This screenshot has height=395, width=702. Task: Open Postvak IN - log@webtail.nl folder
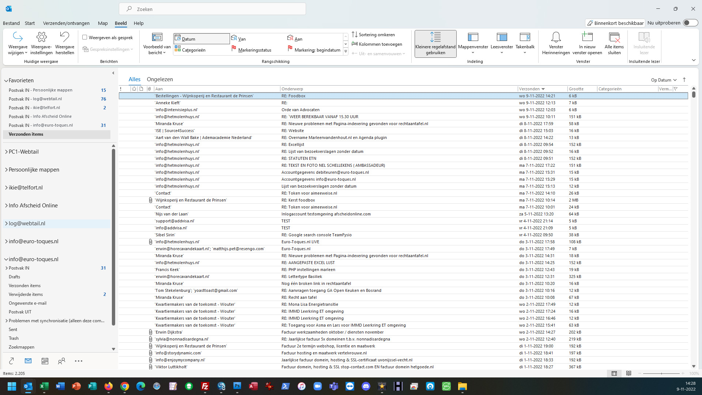(57, 99)
